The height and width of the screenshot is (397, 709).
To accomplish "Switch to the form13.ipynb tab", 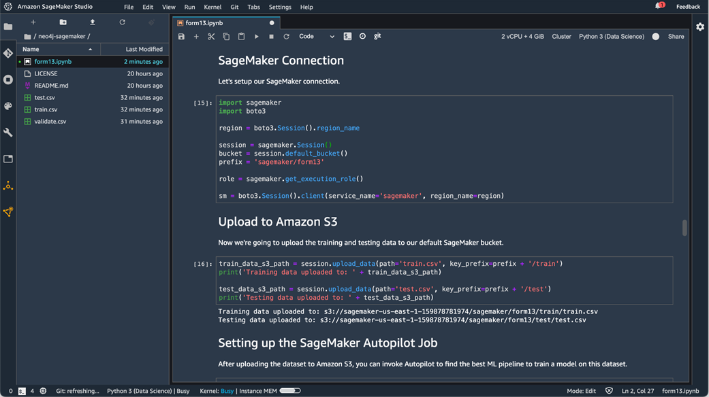I will coord(204,22).
